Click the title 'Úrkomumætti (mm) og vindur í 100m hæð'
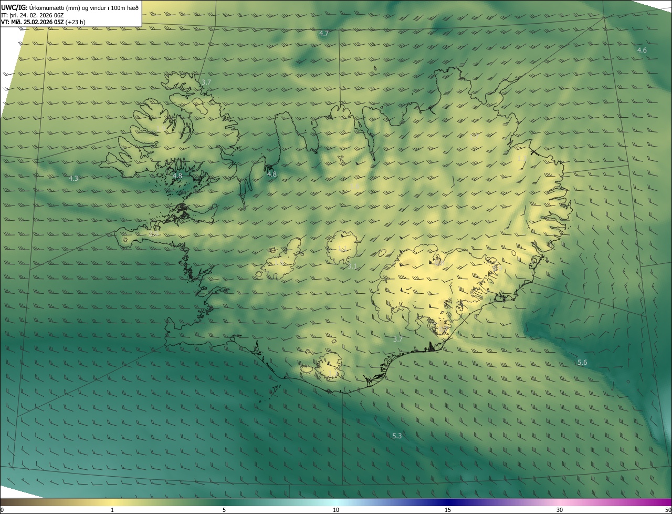 [x=84, y=7]
